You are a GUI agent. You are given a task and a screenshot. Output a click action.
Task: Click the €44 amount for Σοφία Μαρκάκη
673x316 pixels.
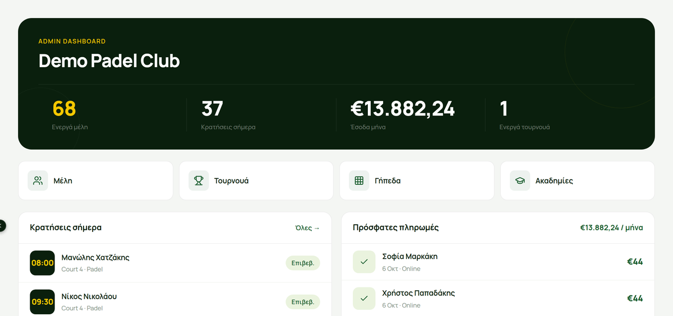click(x=635, y=262)
